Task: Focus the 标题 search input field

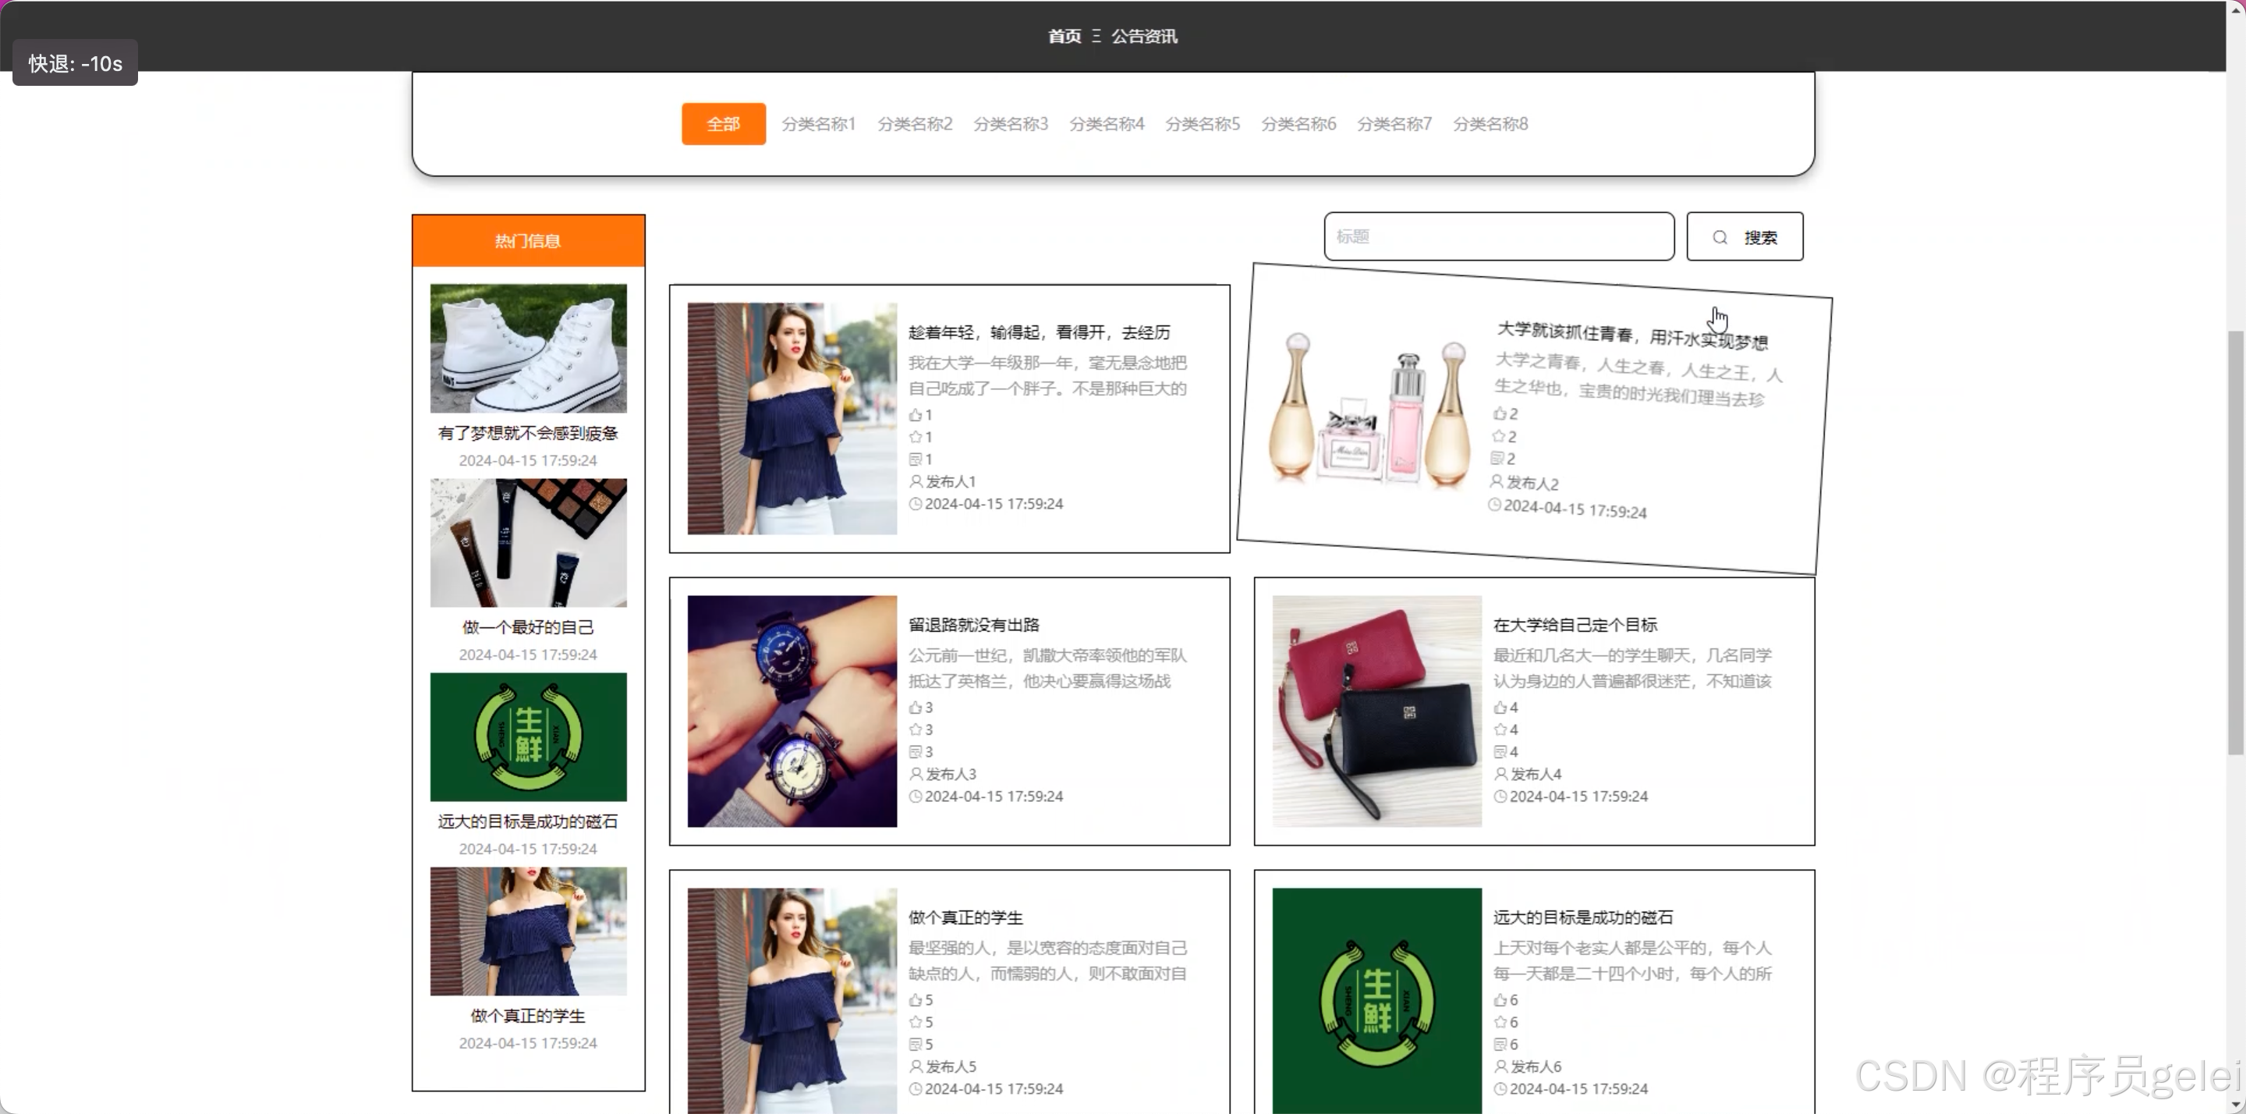Action: click(1498, 236)
